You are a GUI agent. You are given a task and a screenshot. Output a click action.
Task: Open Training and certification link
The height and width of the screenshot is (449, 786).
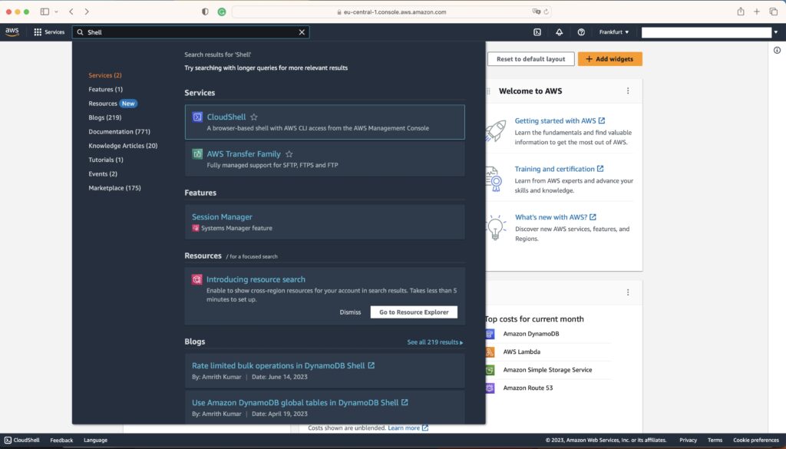click(559, 169)
